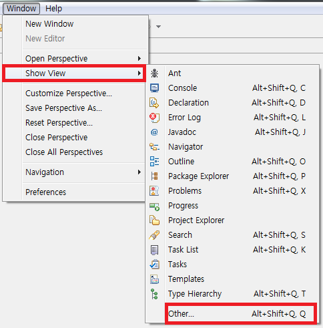The width and height of the screenshot is (323, 328).
Task: Select Reset Perspective... menu entry
Action: click(x=59, y=123)
